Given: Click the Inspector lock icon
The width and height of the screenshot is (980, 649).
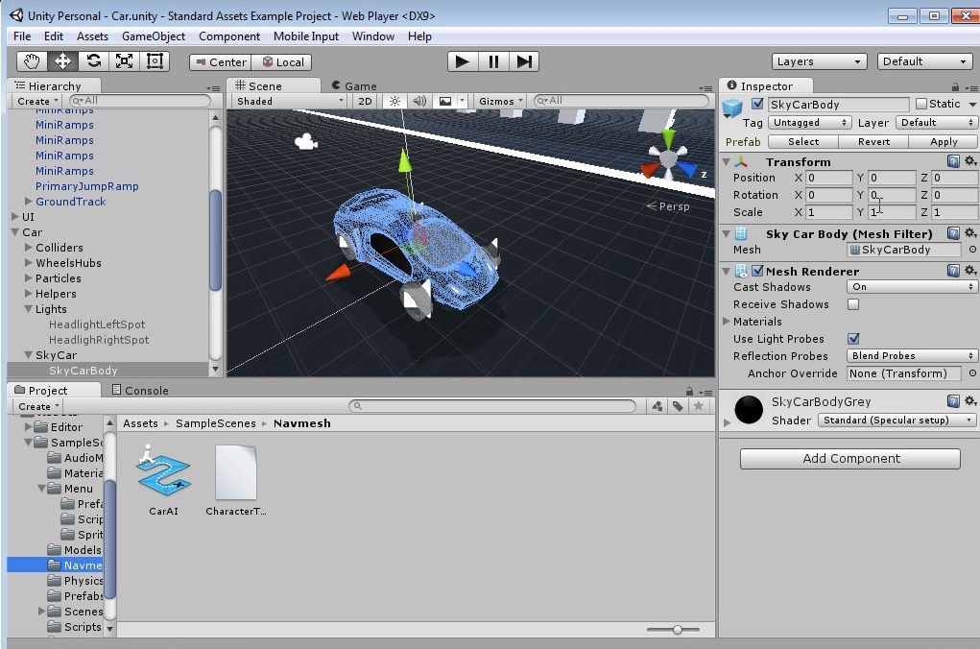Looking at the screenshot, I should (x=955, y=87).
